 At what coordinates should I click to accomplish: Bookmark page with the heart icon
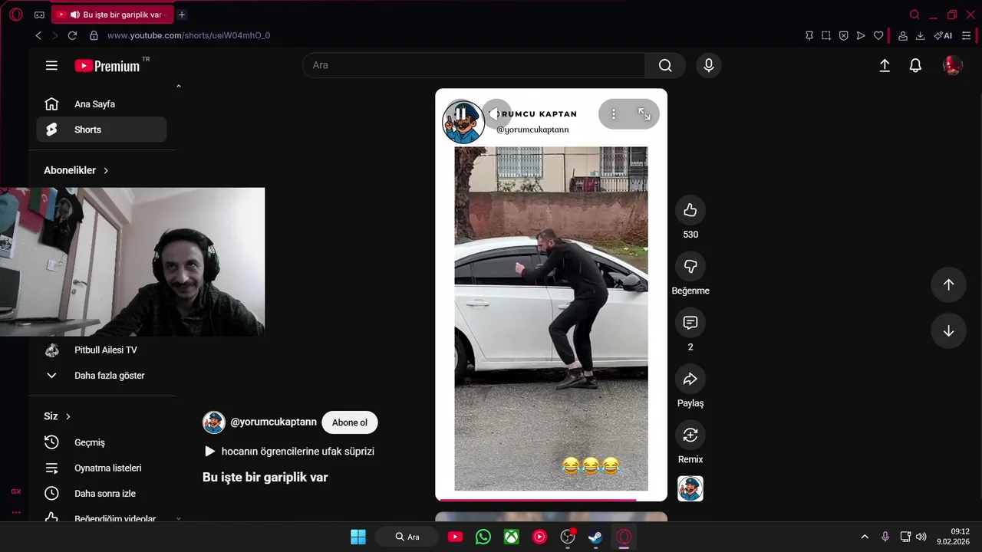coord(878,35)
